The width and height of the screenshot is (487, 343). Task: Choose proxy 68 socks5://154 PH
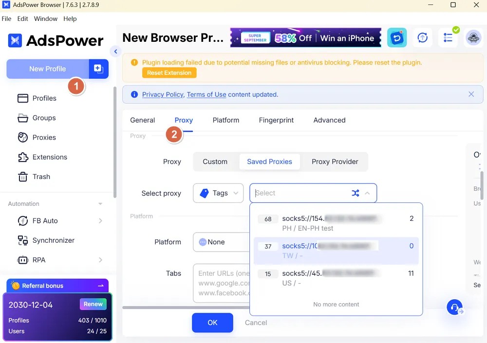click(x=336, y=223)
